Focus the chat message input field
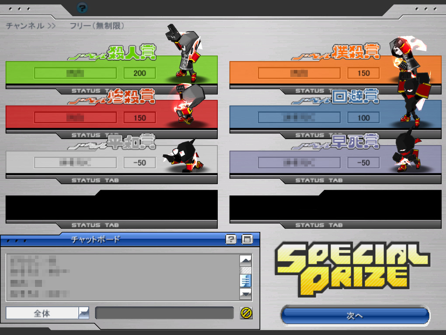The image size is (446, 335). point(164,313)
